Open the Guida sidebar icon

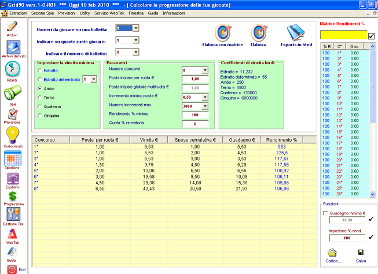12,252
